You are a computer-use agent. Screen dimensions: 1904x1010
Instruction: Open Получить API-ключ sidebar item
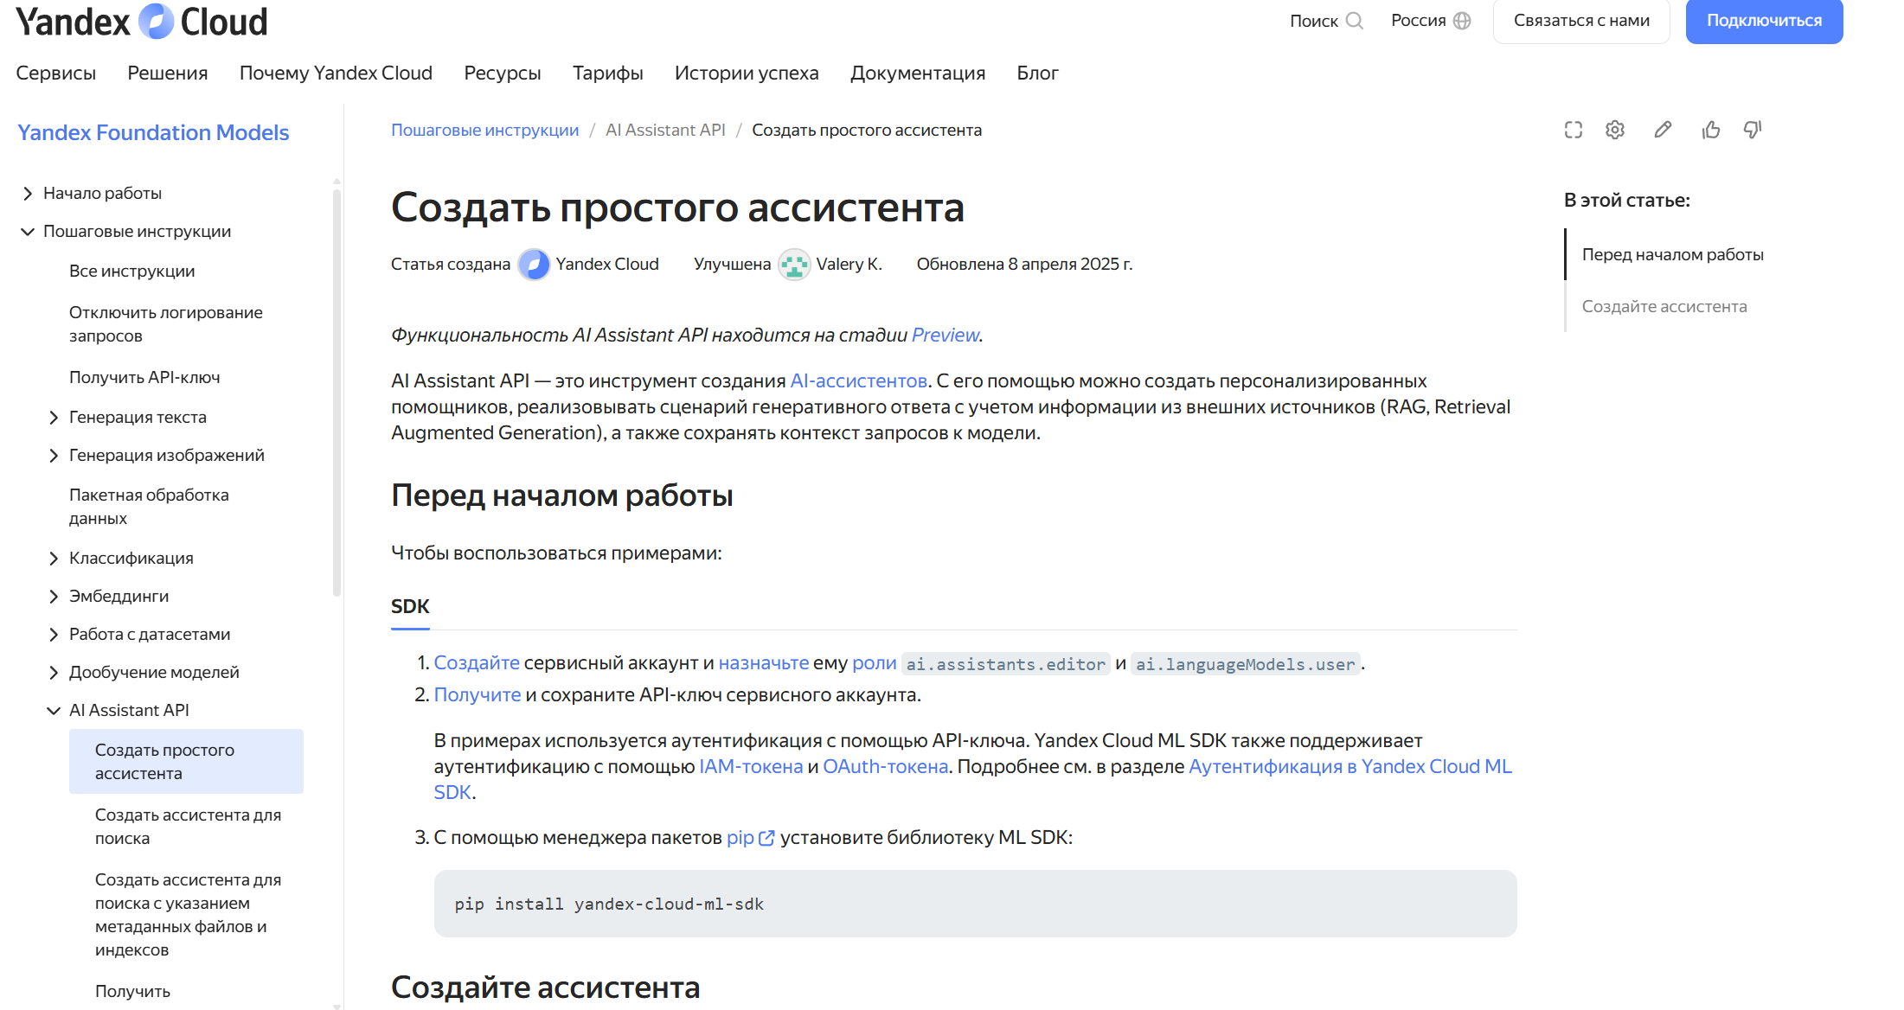pos(144,378)
